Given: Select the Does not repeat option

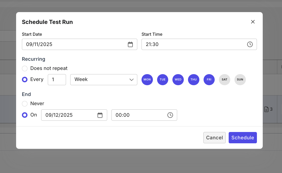Looking at the screenshot, I should (x=25, y=68).
